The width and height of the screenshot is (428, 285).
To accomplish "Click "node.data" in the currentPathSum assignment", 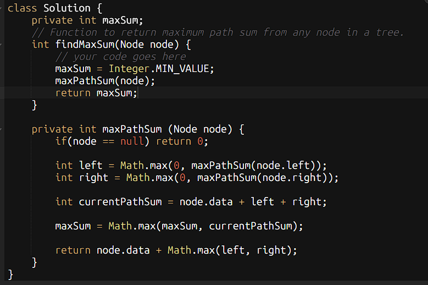I will pos(206,202).
